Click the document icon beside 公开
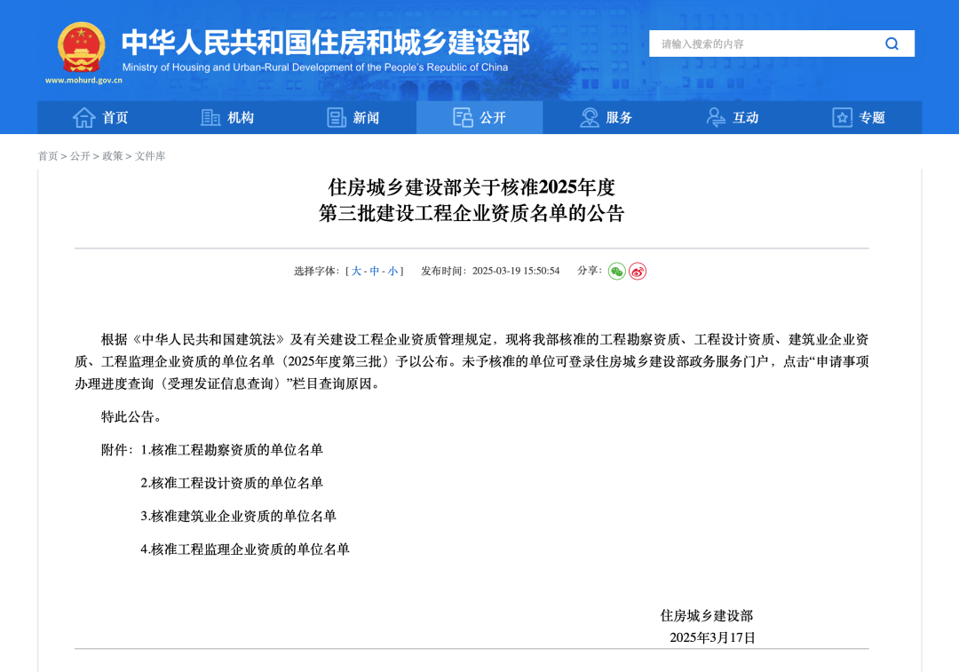 (x=463, y=117)
